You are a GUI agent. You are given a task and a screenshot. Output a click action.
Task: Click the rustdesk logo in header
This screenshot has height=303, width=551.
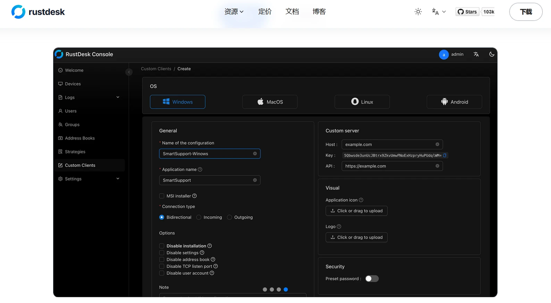[38, 12]
